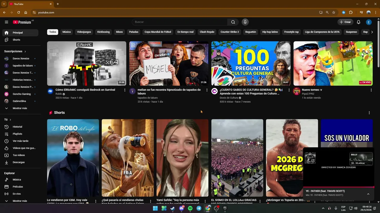This screenshot has height=213, width=380.
Task: Open a new browser tab
Action: 58,4
